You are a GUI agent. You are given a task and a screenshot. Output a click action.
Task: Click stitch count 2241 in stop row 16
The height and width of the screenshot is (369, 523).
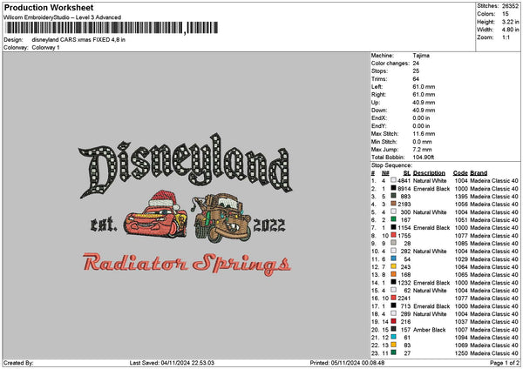(x=404, y=298)
